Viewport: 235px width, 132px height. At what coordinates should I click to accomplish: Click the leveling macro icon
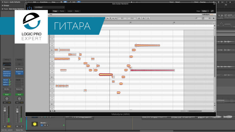click(x=148, y=18)
